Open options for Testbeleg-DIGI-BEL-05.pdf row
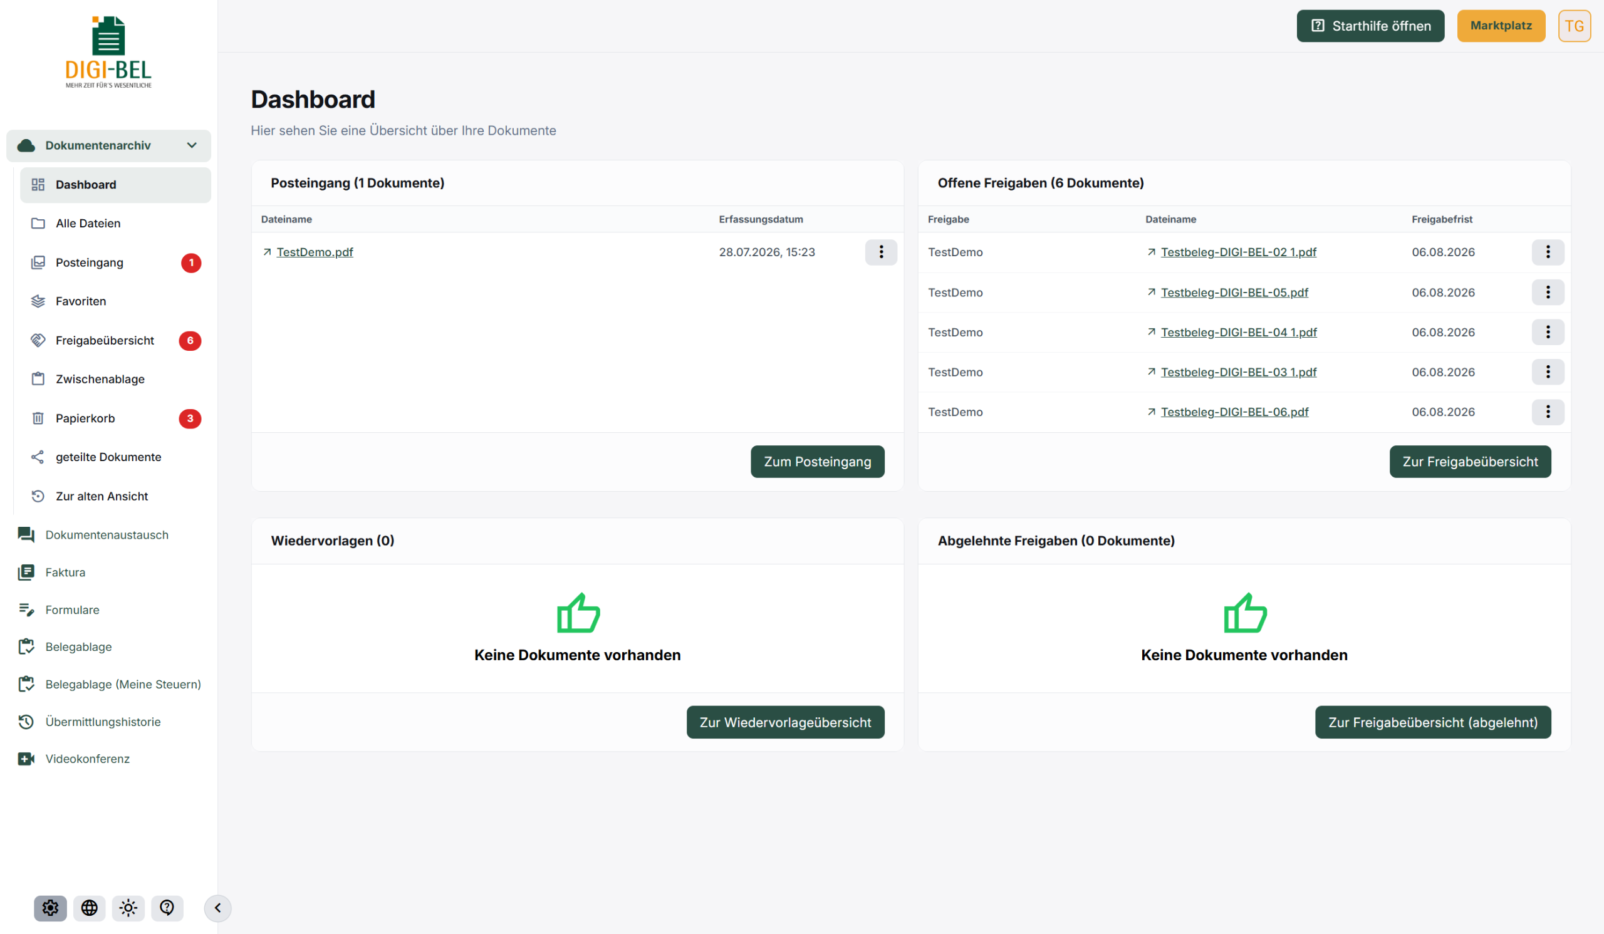 pos(1548,293)
